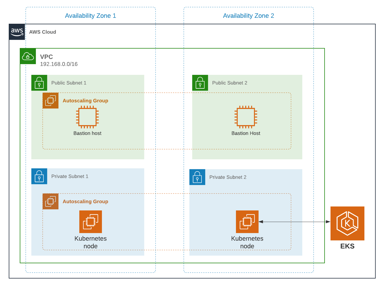Select the Bastion host EC2 instance icon
The image size is (383, 285).
pos(87,117)
